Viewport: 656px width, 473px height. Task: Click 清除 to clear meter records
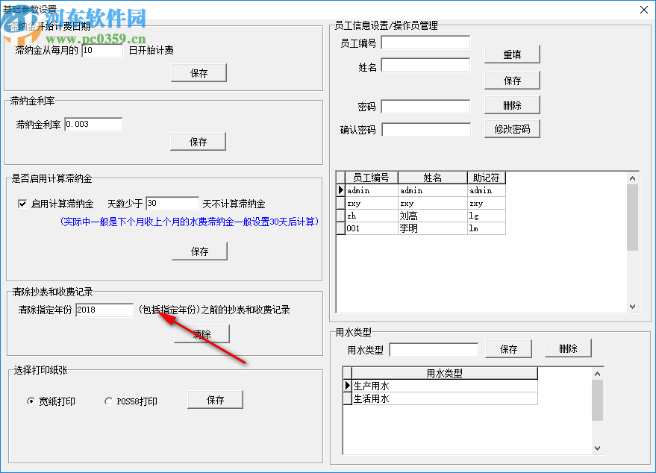point(200,333)
